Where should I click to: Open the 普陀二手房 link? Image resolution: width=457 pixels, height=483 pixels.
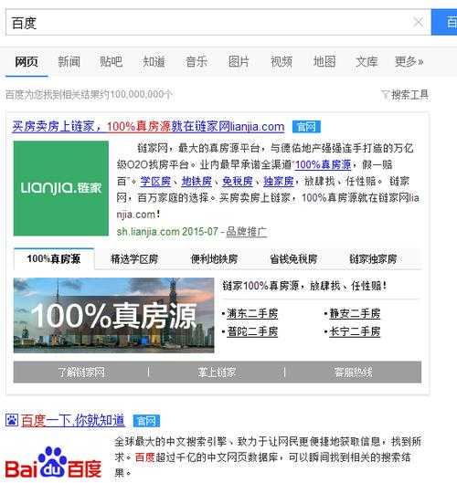coord(252,331)
